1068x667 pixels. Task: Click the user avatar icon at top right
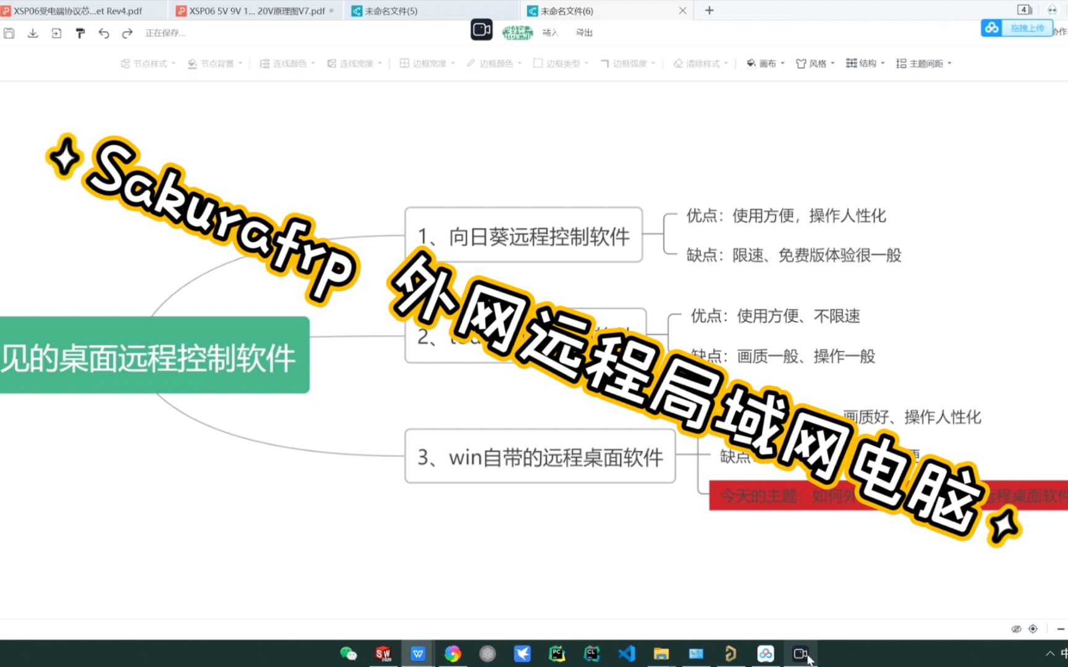(1052, 10)
